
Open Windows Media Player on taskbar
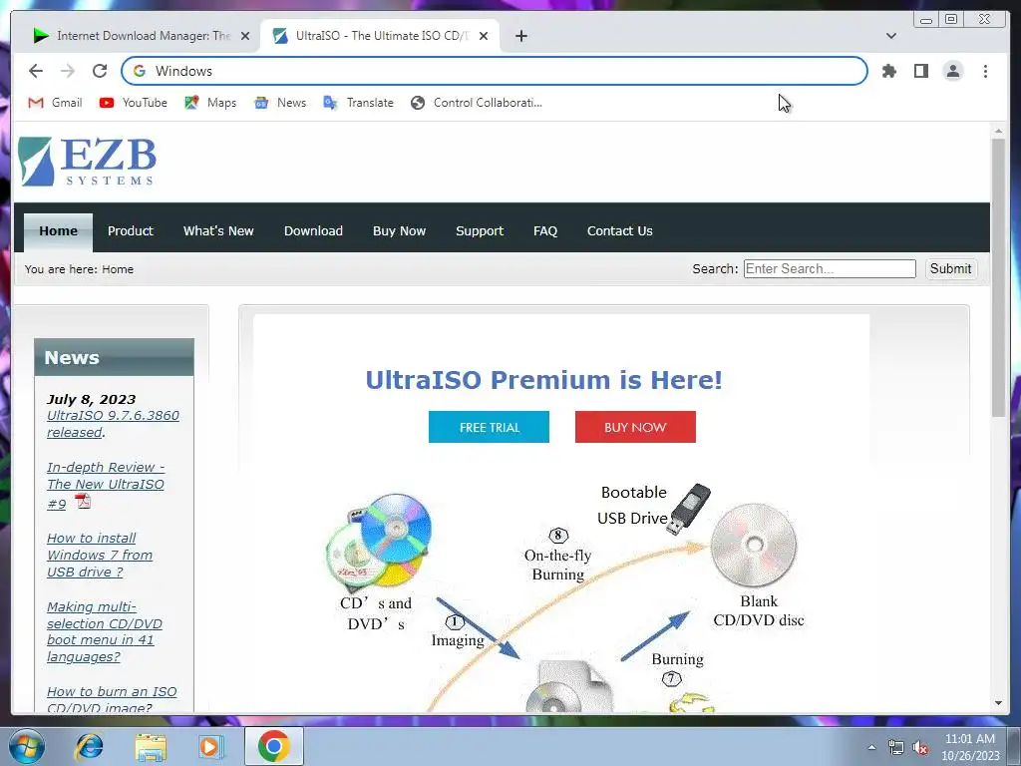pyautogui.click(x=210, y=746)
